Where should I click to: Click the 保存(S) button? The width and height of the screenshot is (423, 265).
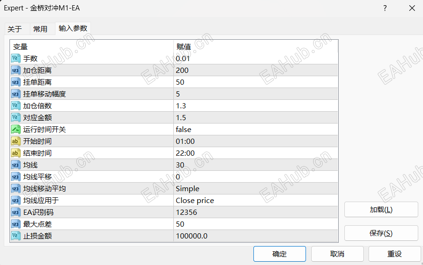coord(381,233)
